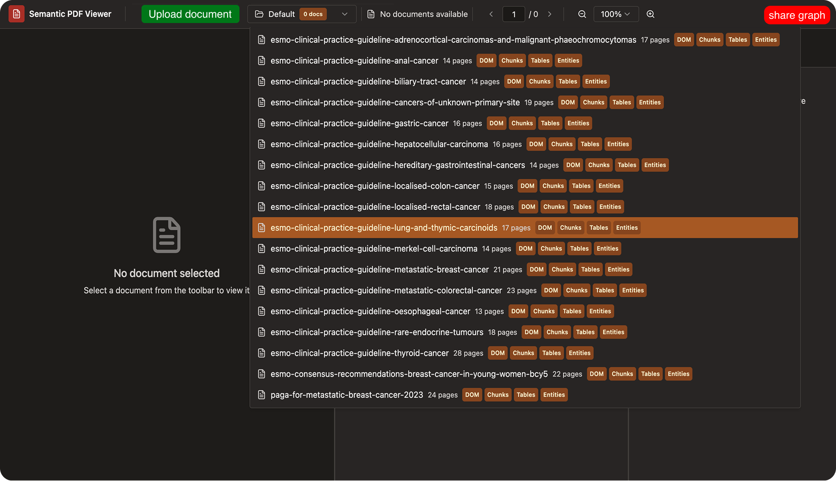Open the No documents available selector
This screenshot has width=836, height=481.
(x=418, y=14)
